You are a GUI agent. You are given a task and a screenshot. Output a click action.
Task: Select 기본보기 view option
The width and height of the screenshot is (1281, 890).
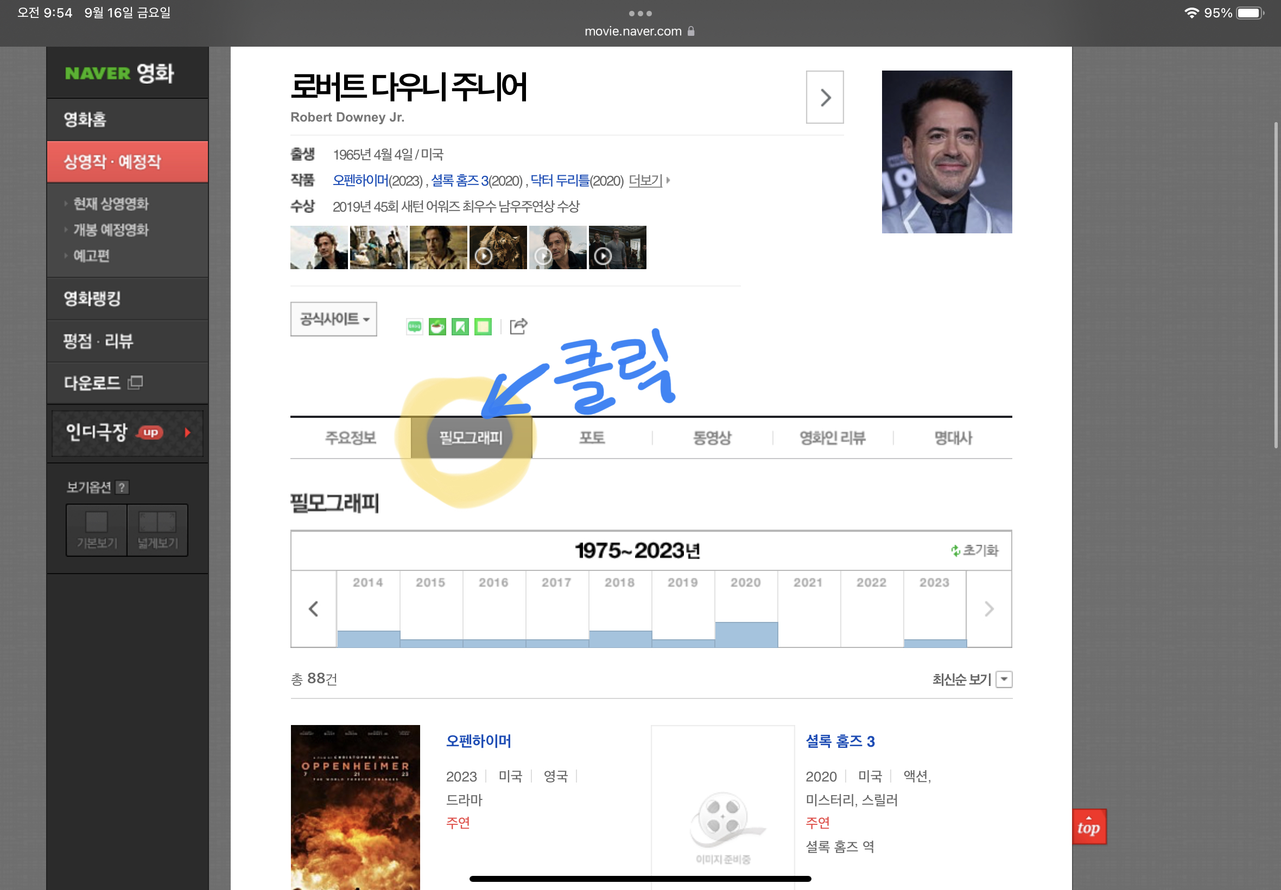(x=97, y=530)
